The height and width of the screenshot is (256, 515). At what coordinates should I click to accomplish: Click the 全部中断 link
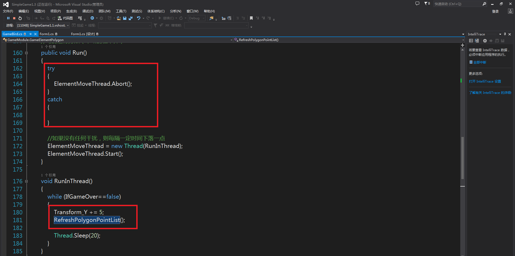pyautogui.click(x=479, y=62)
